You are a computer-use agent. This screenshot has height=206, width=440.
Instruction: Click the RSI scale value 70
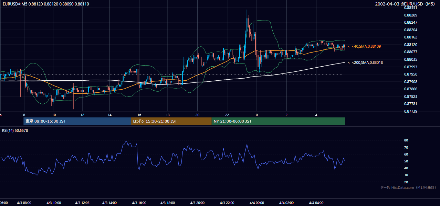[x=406, y=147]
